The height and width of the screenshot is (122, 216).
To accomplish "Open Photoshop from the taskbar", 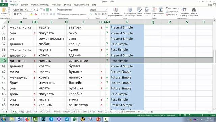I will [x=43, y=119].
